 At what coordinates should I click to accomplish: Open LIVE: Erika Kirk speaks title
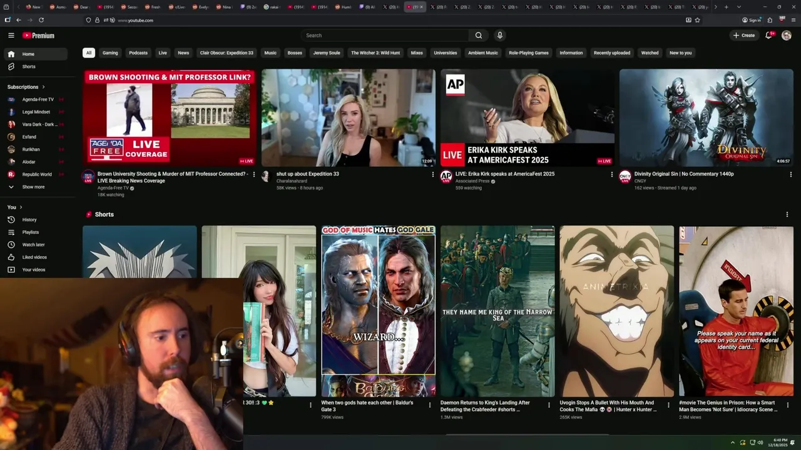[x=505, y=174]
